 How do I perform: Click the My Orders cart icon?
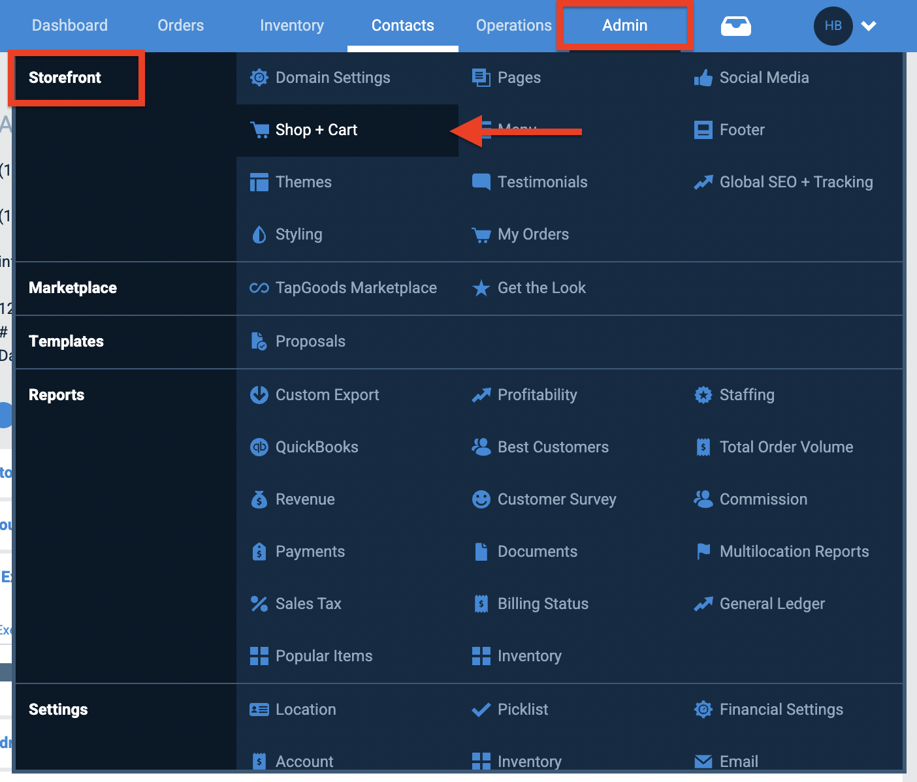pyautogui.click(x=481, y=235)
